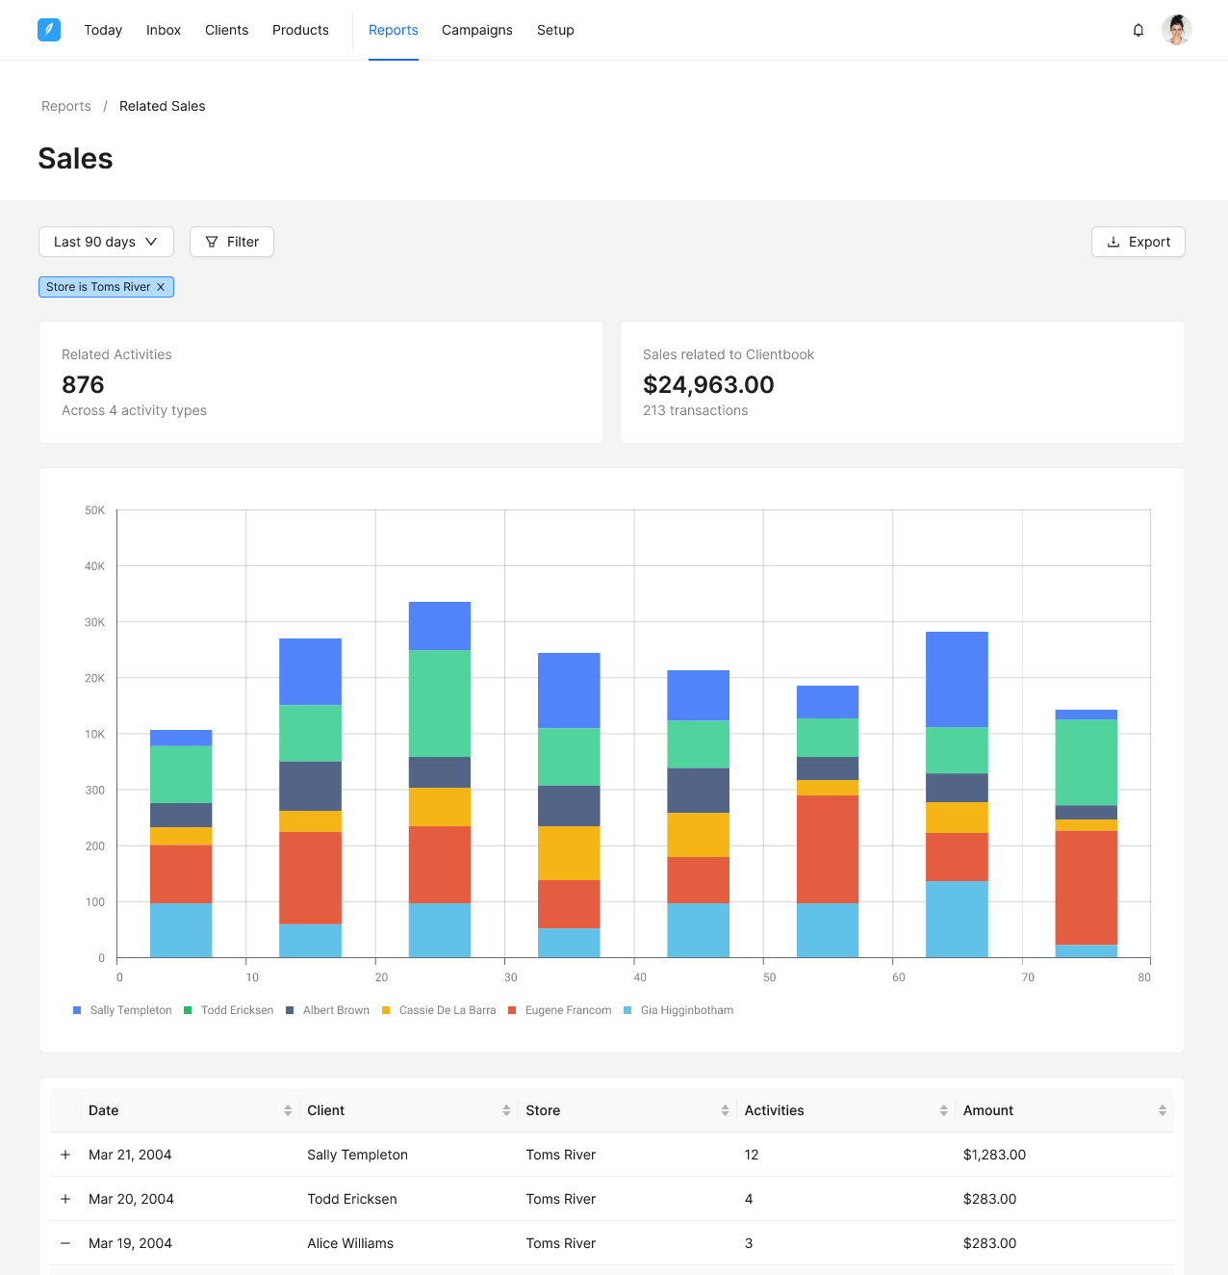The width and height of the screenshot is (1228, 1275).
Task: Sort the table by Date column
Action: point(288,1110)
